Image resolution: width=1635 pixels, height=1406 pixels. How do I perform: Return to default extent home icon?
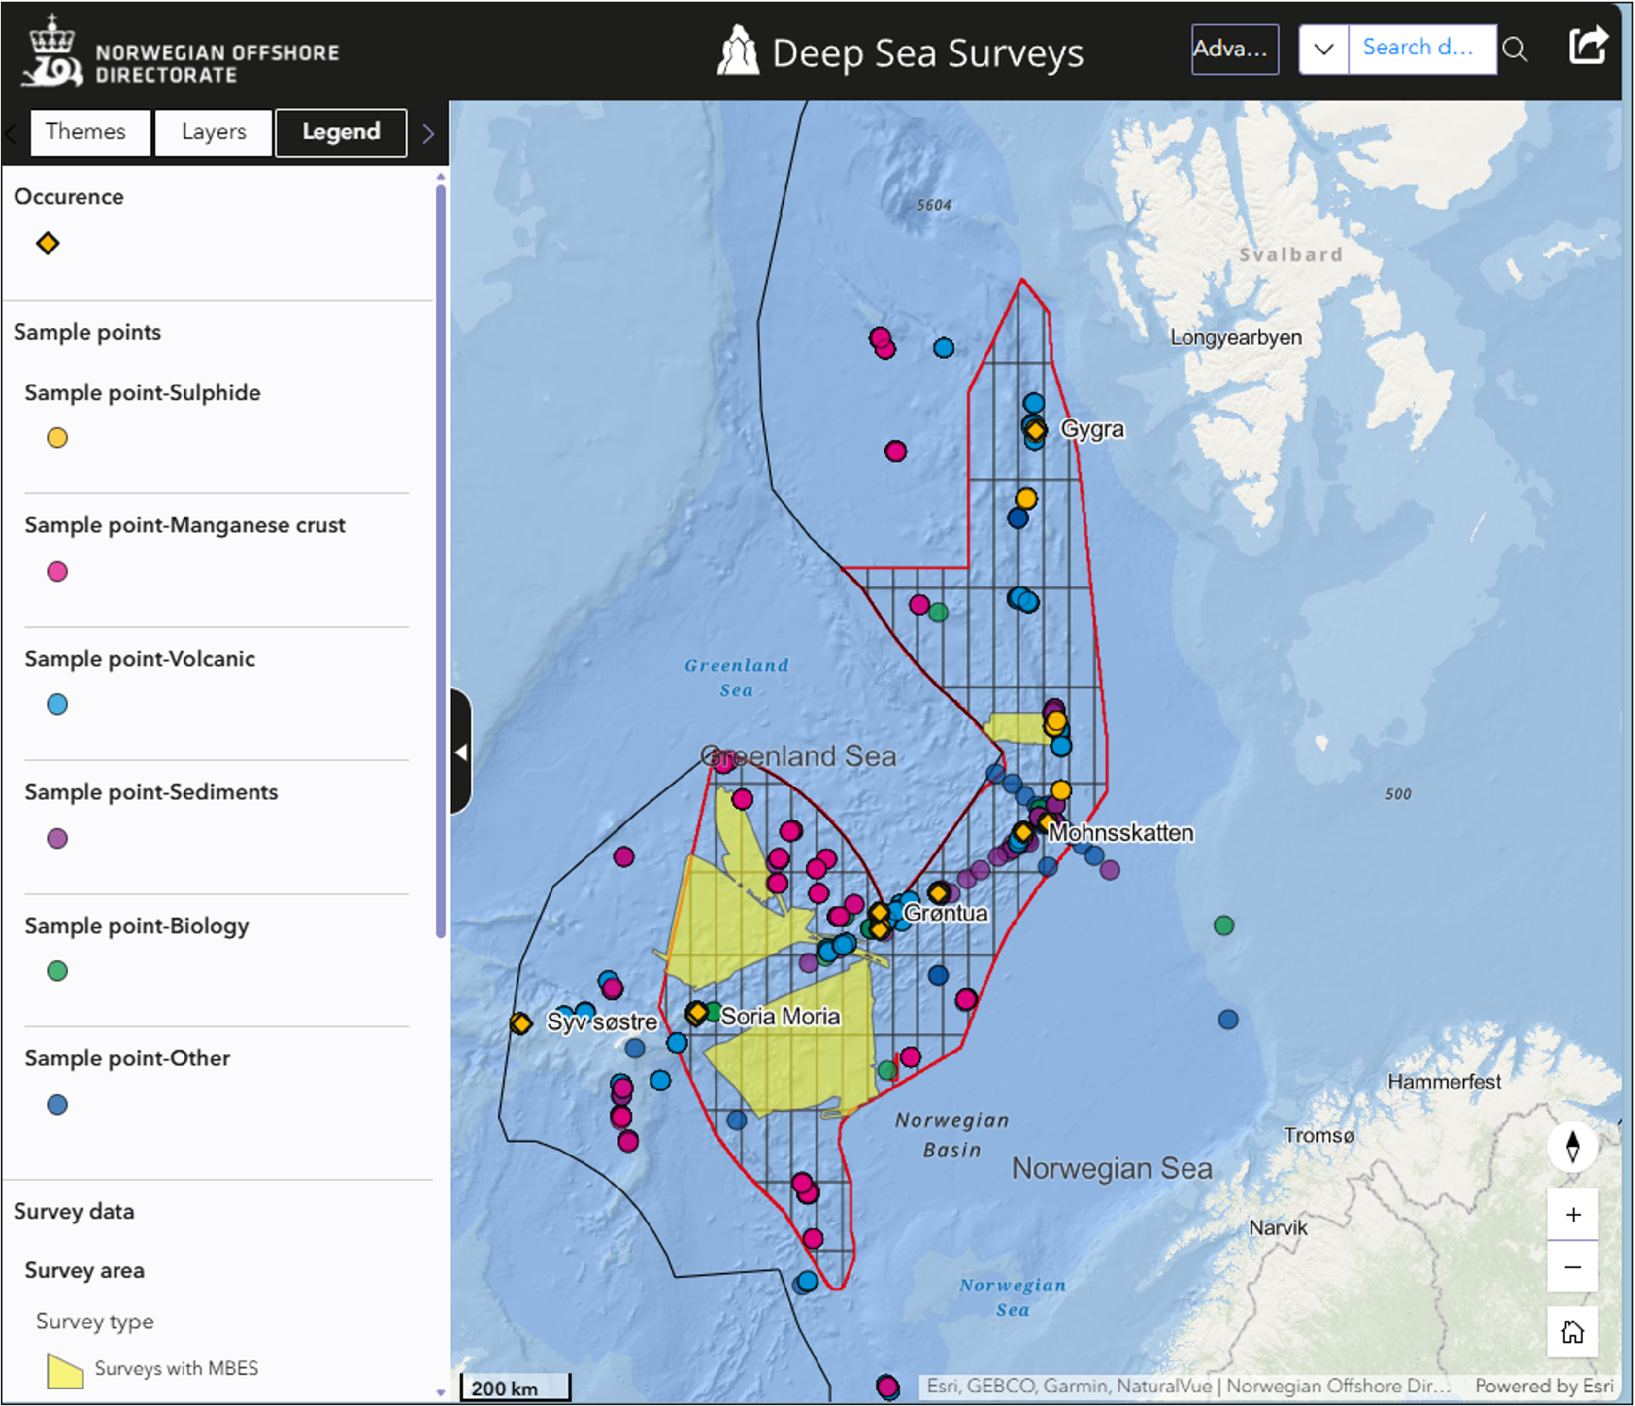[1572, 1331]
